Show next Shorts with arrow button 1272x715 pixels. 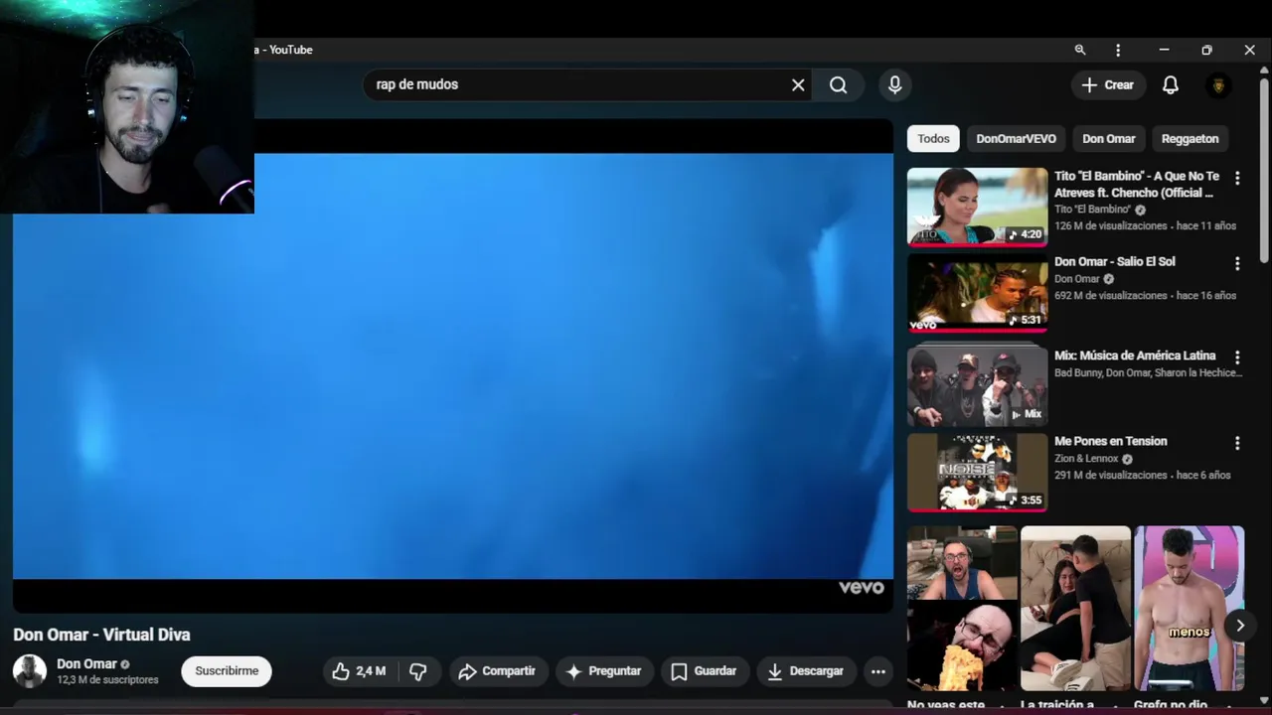pyautogui.click(x=1240, y=626)
